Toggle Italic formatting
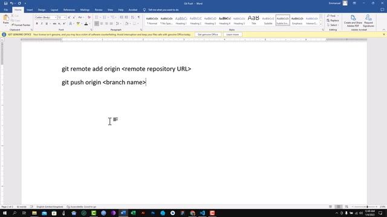The width and height of the screenshot is (387, 217). click(42, 24)
